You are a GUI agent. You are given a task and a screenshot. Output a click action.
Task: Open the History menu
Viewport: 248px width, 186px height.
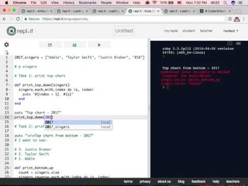pyautogui.click(x=69, y=3)
